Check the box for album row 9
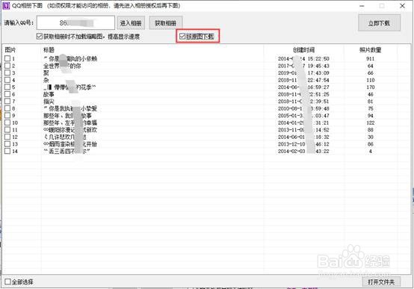Viewport: 414px width, 289px height. pyautogui.click(x=7, y=115)
